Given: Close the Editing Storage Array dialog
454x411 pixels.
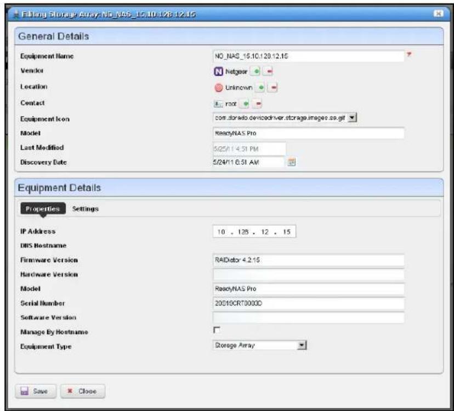Looking at the screenshot, I should pyautogui.click(x=438, y=14).
